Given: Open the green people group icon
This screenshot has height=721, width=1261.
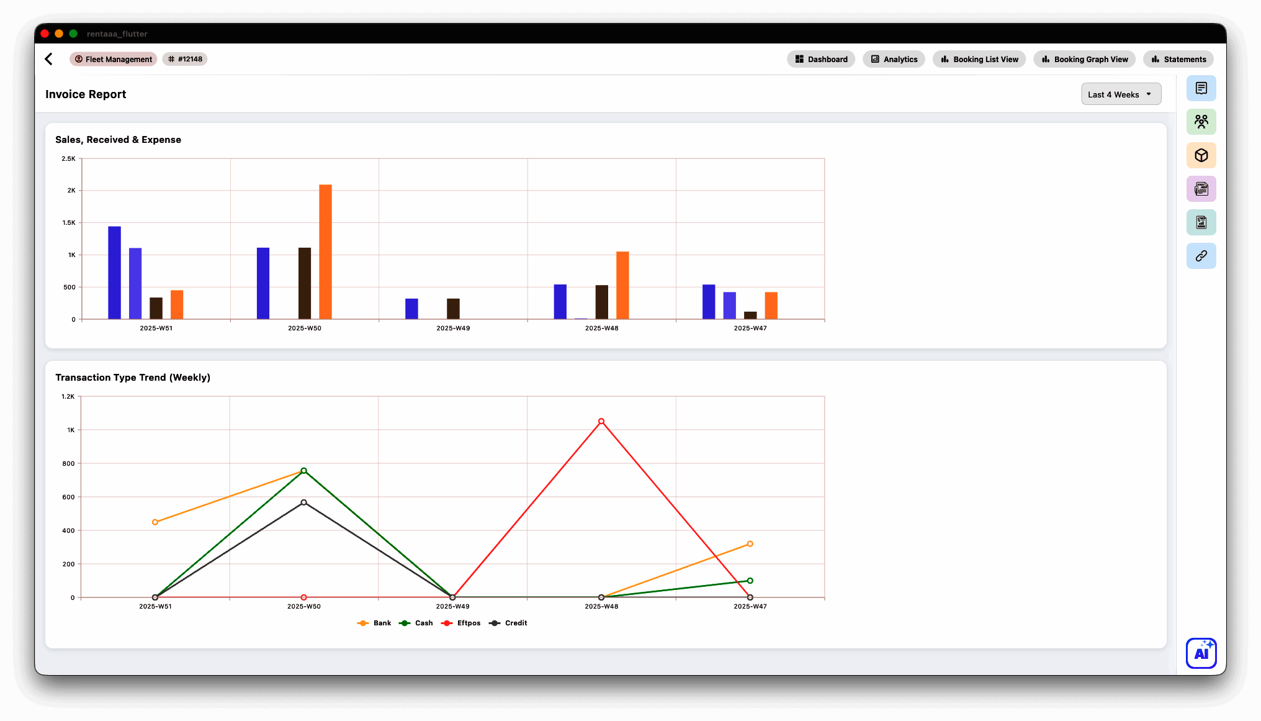Looking at the screenshot, I should tap(1201, 122).
